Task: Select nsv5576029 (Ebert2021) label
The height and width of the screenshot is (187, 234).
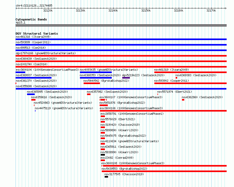Action: click(x=118, y=119)
